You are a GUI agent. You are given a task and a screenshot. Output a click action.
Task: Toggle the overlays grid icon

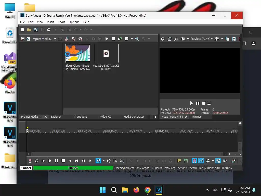pyautogui.click(x=217, y=39)
